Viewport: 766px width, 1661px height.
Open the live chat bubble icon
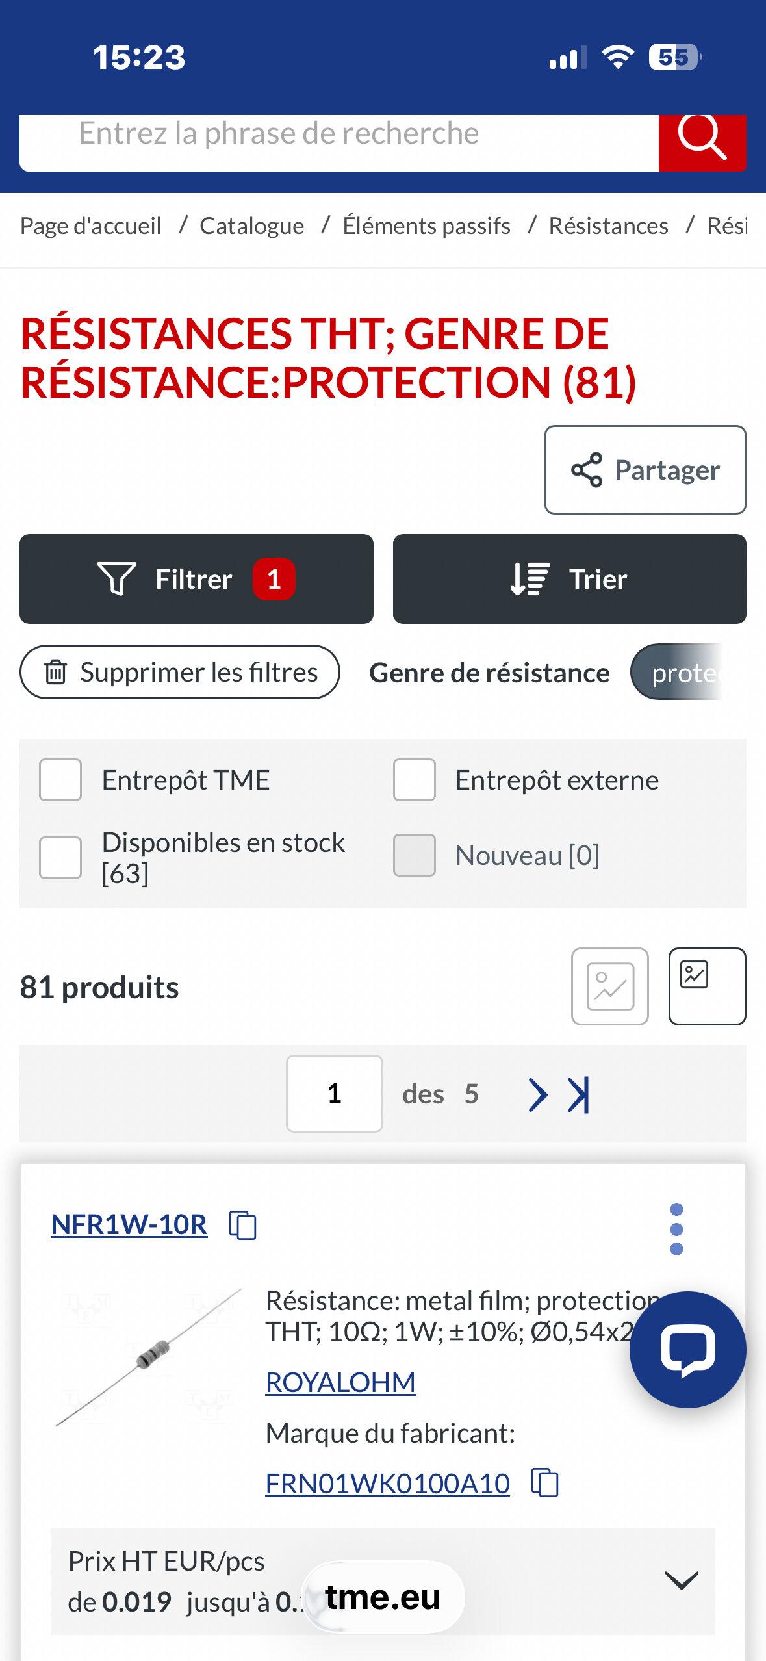click(x=687, y=1349)
